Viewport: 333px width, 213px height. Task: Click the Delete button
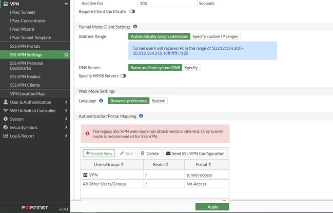149,153
